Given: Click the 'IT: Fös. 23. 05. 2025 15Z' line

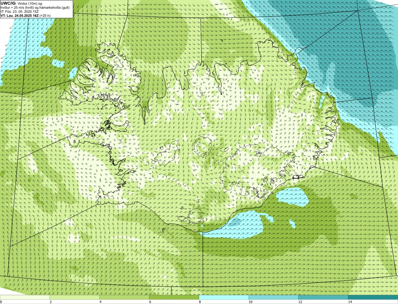Looking at the screenshot, I should (x=20, y=12).
